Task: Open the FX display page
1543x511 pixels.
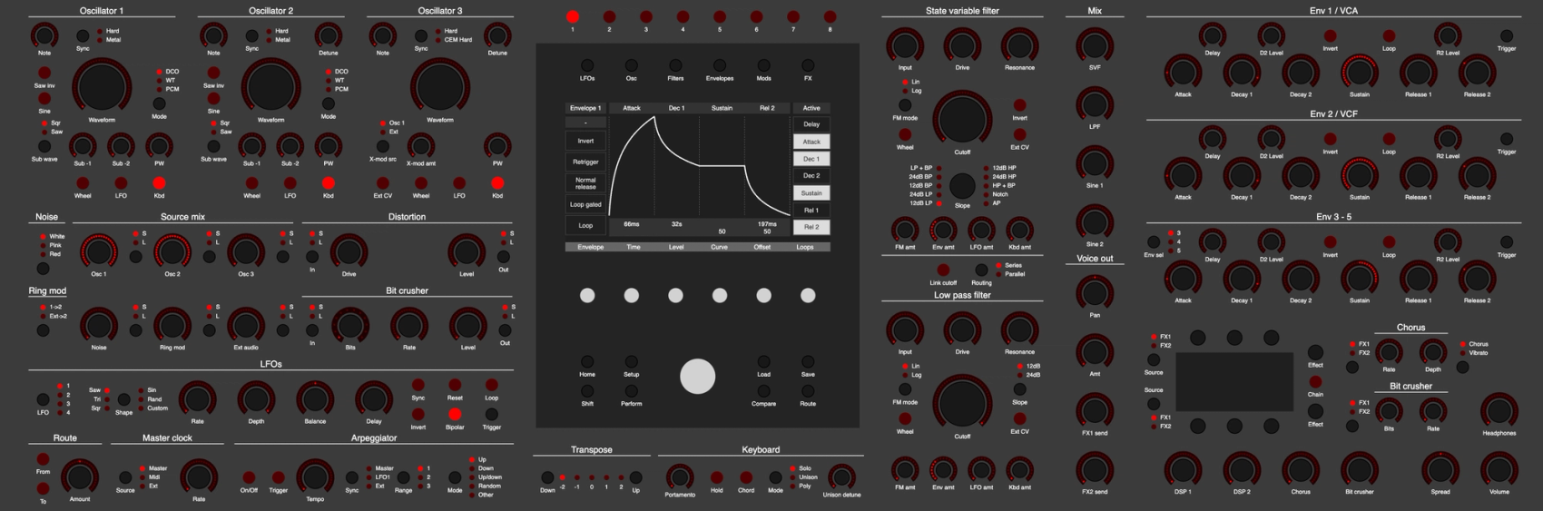Action: [808, 65]
